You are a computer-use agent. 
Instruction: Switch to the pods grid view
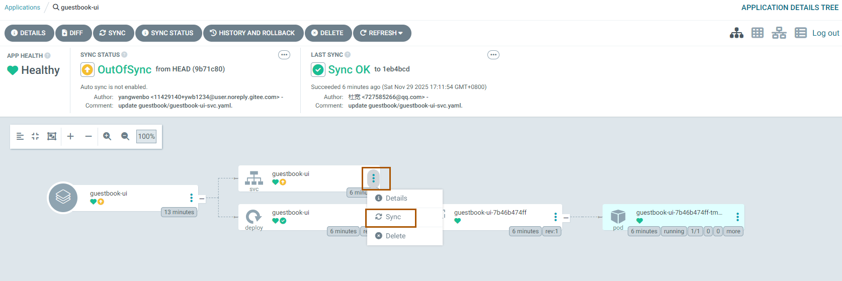pos(757,33)
